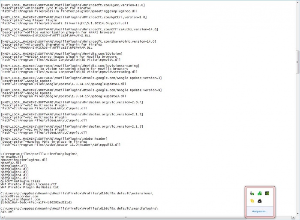Open the NVIDIA tray icon
300x220 pixels.
[267, 194]
